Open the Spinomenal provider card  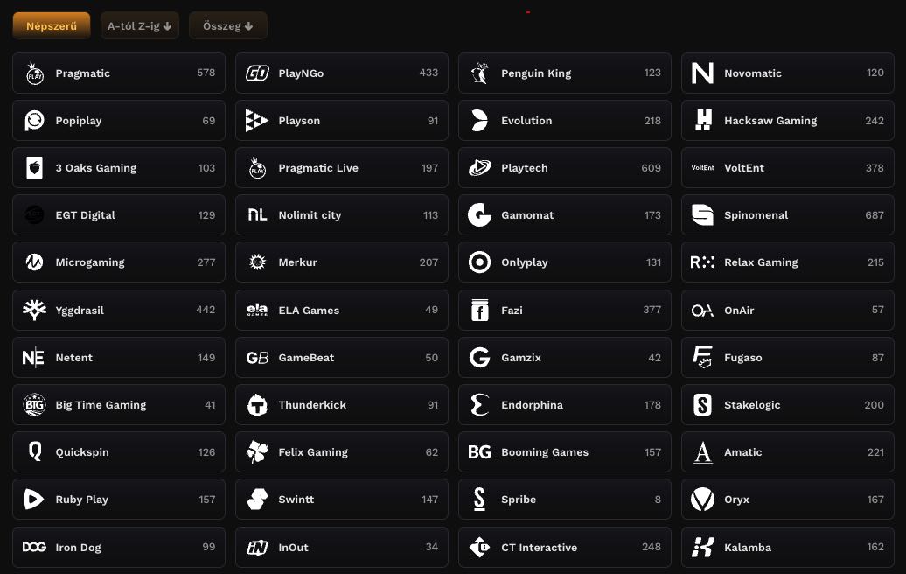point(787,215)
